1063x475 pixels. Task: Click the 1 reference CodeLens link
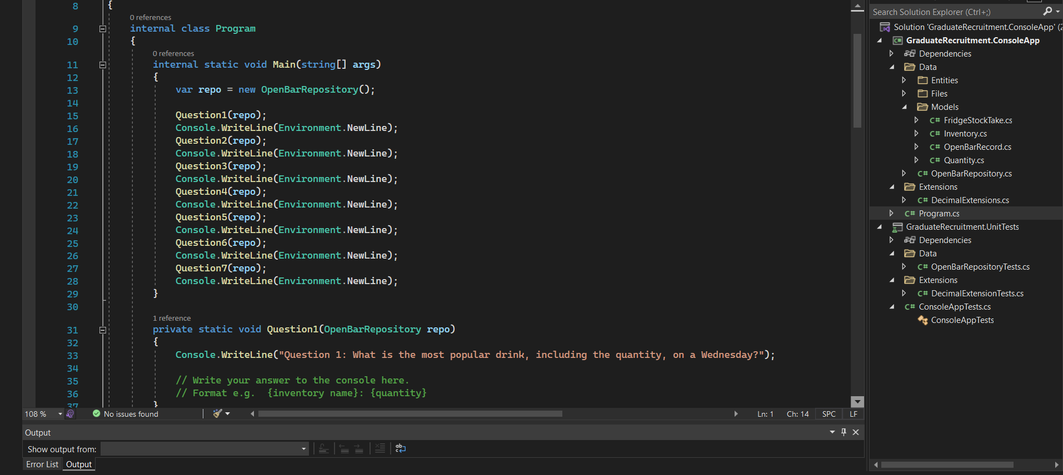[x=172, y=319]
